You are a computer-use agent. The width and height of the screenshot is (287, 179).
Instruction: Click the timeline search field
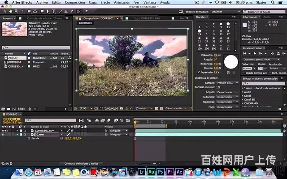[51, 120]
